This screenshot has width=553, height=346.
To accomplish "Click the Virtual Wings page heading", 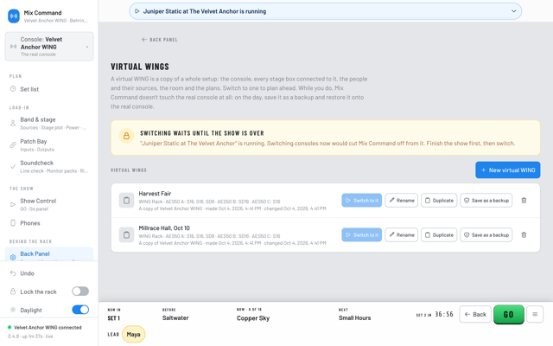I will pyautogui.click(x=140, y=67).
